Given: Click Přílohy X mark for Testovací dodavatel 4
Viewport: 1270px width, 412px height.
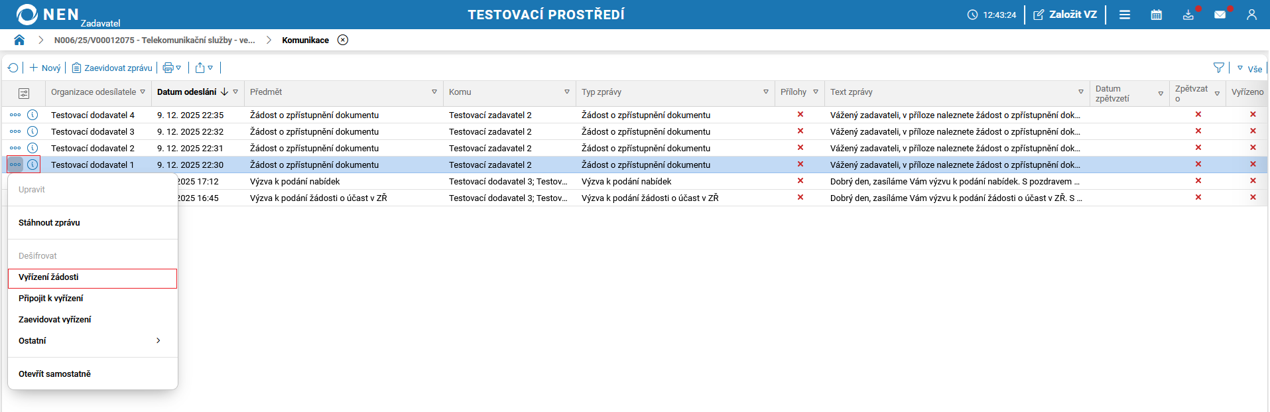Looking at the screenshot, I should coord(800,114).
